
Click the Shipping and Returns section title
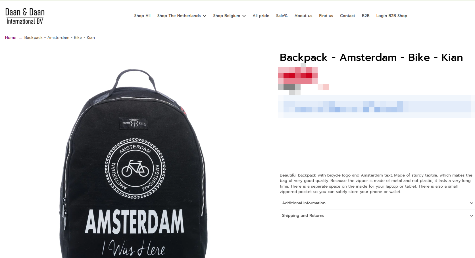pyautogui.click(x=303, y=215)
